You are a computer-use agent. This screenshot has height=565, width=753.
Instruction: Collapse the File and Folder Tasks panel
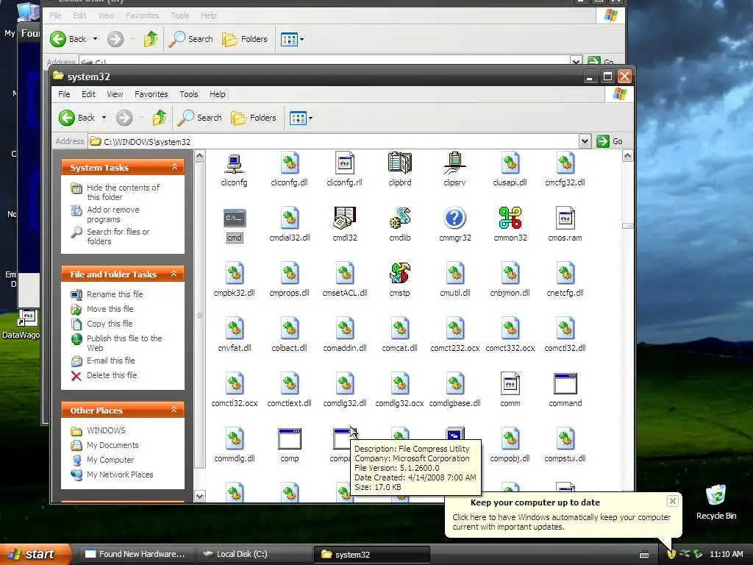(174, 274)
